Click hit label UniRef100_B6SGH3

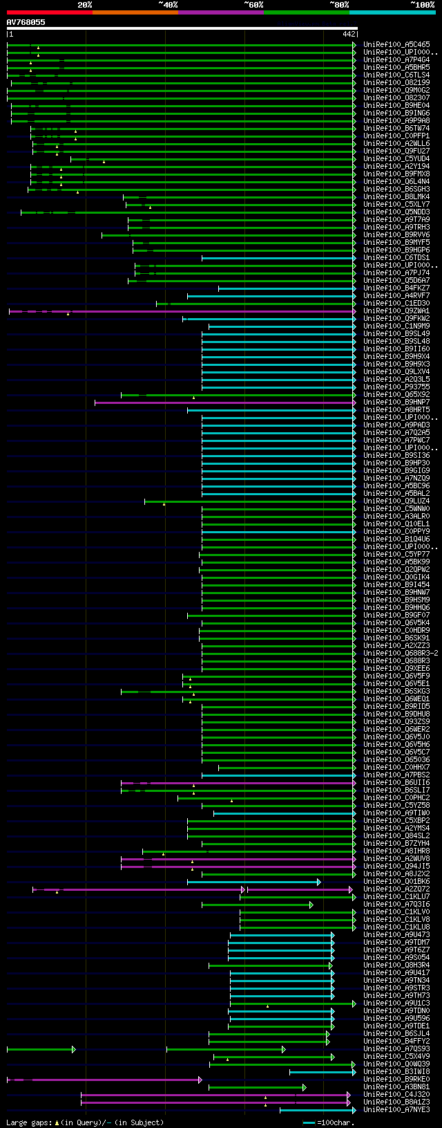click(x=396, y=189)
